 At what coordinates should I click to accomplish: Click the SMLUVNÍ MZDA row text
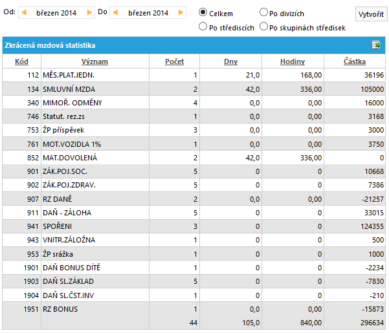pos(69,89)
